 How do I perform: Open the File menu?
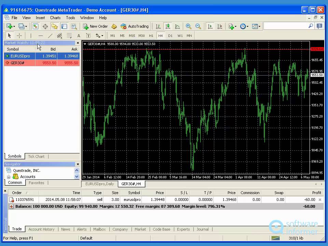click(x=14, y=18)
